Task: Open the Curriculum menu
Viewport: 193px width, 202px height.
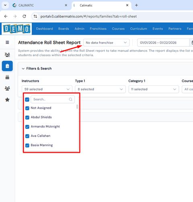Action: pyautogui.click(x=139, y=29)
